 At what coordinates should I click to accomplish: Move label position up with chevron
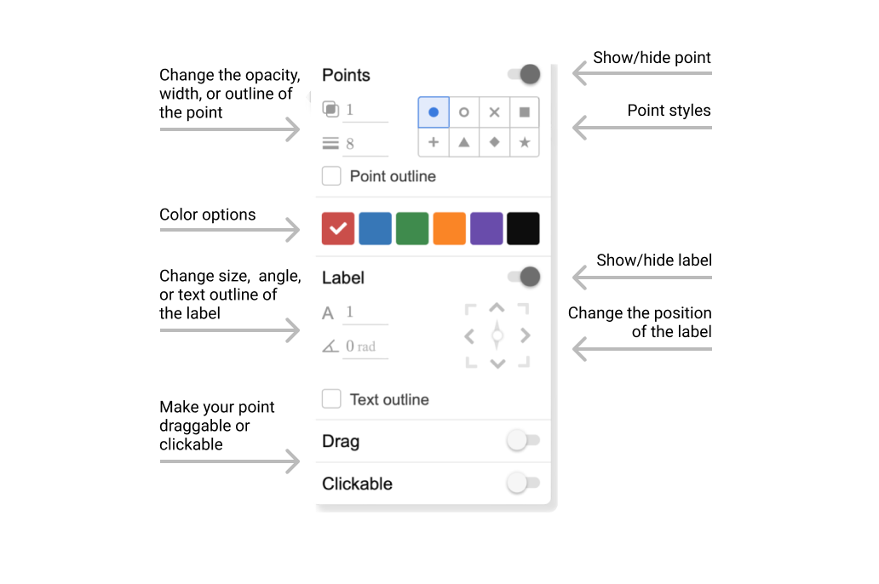click(497, 308)
